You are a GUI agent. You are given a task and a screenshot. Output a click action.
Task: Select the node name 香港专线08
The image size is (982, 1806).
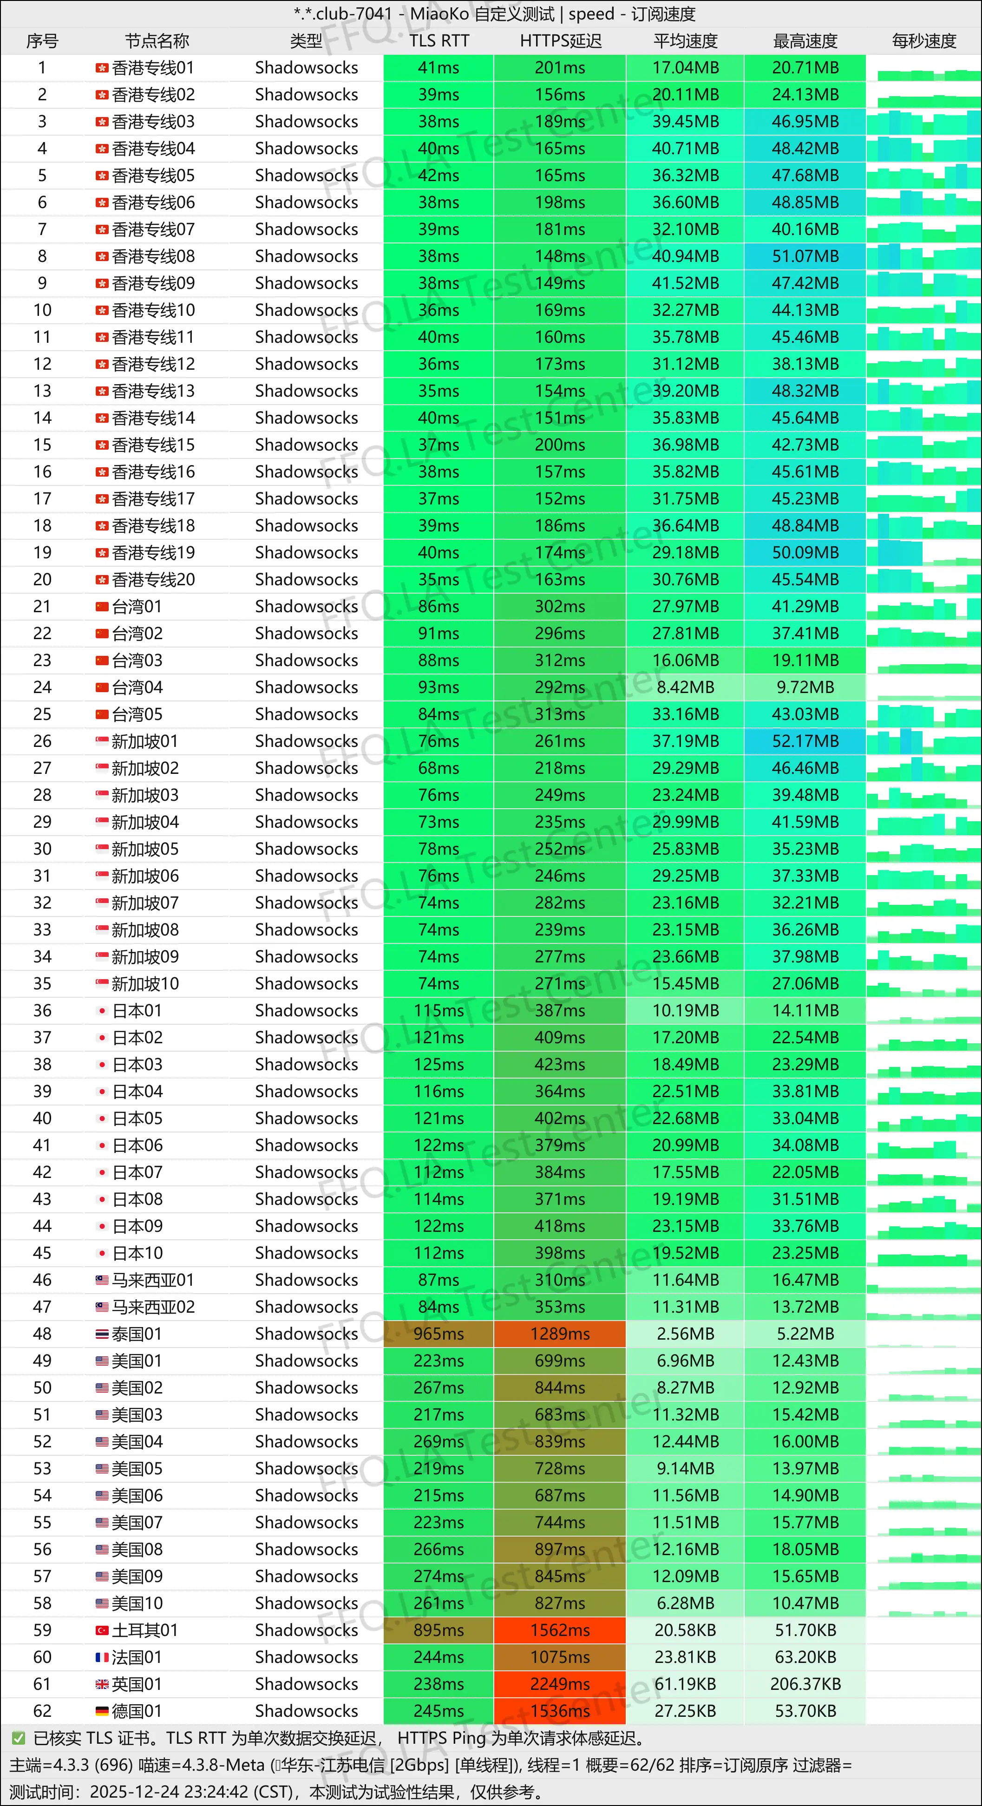tap(152, 256)
